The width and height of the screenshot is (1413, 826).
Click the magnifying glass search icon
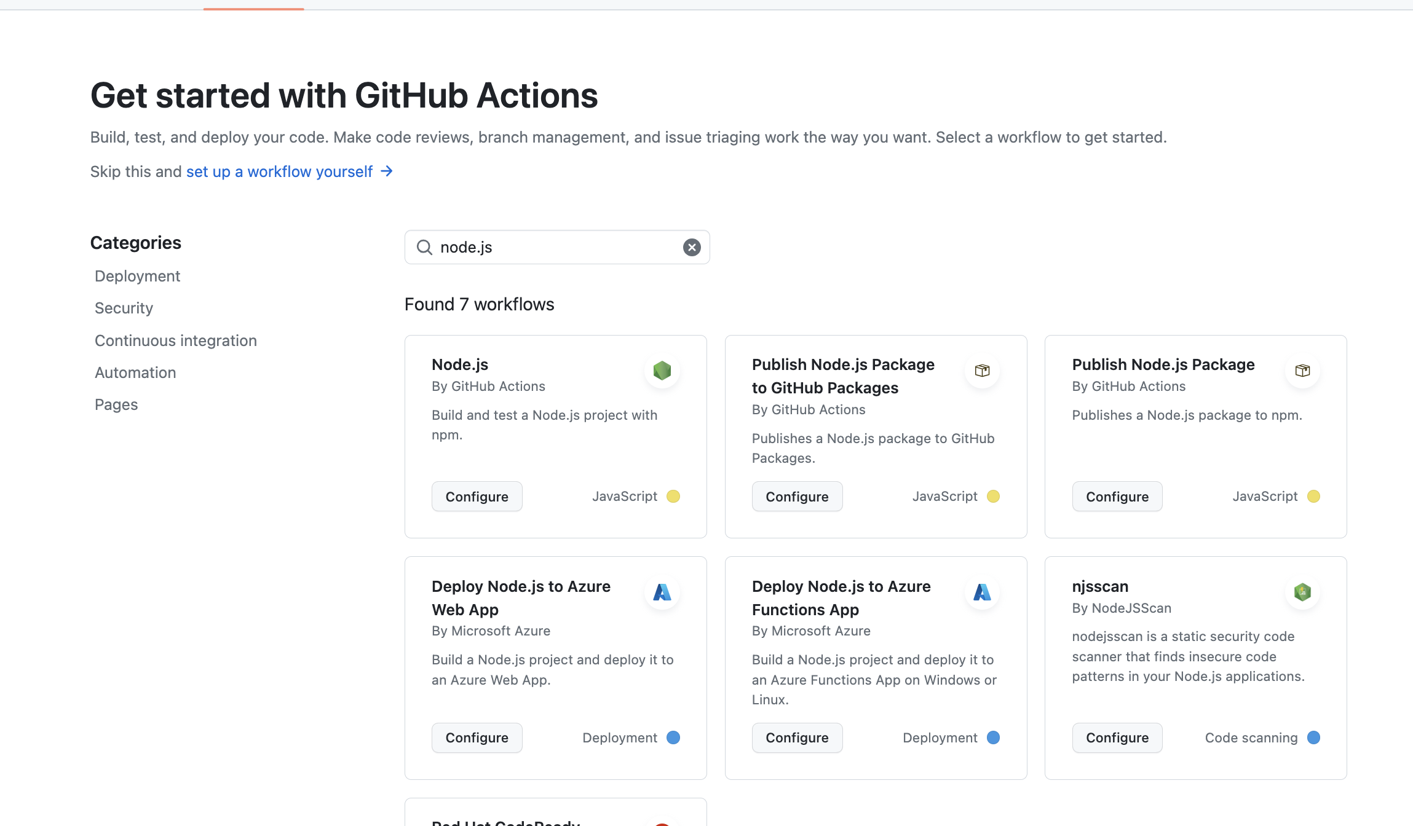pyautogui.click(x=424, y=247)
